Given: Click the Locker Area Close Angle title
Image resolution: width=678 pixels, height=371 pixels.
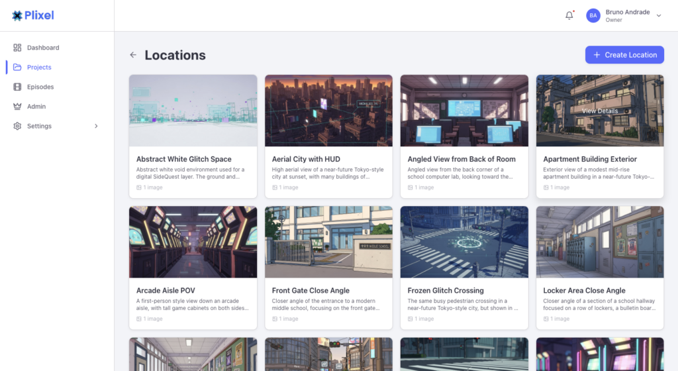Looking at the screenshot, I should pyautogui.click(x=584, y=290).
